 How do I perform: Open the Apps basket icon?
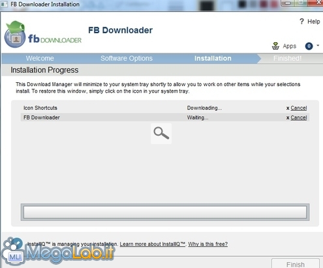coord(275,46)
